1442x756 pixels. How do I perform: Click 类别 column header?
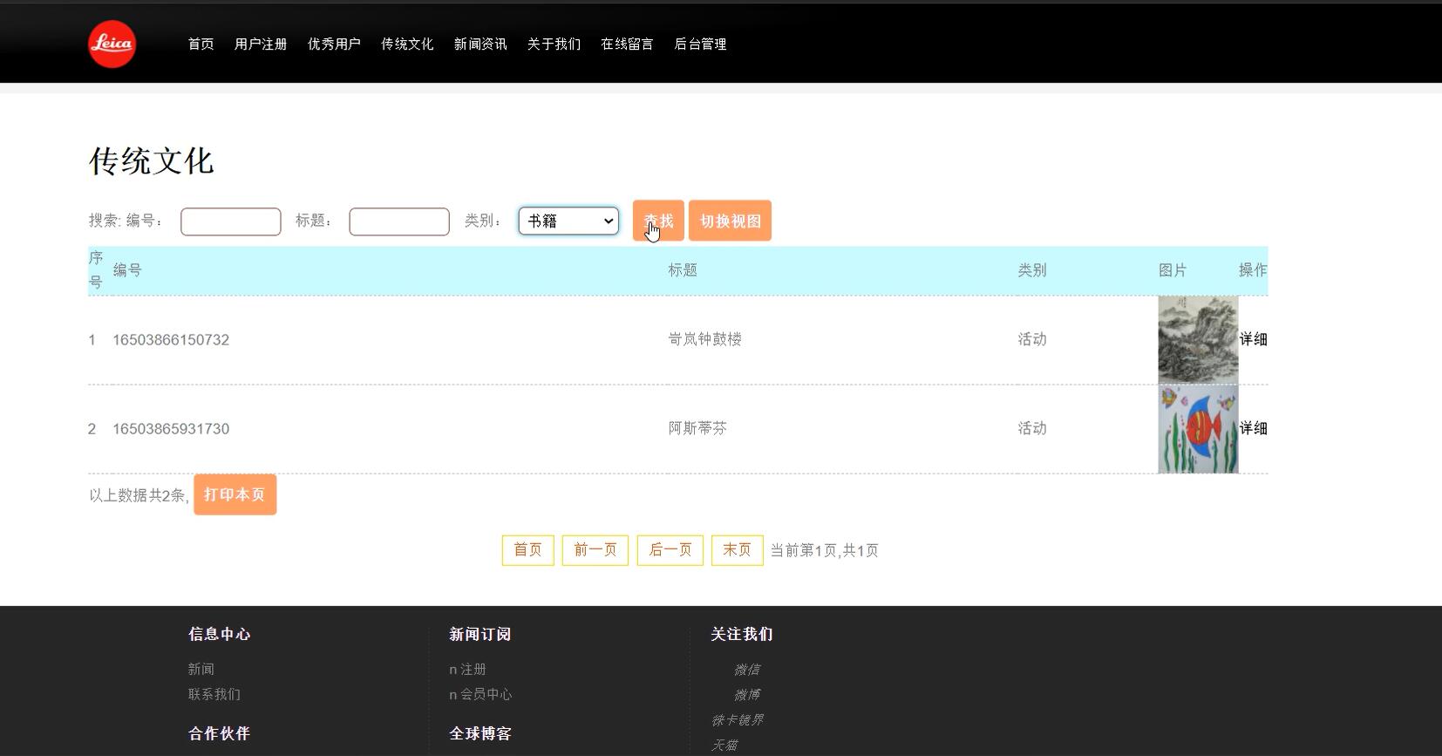click(x=1031, y=270)
